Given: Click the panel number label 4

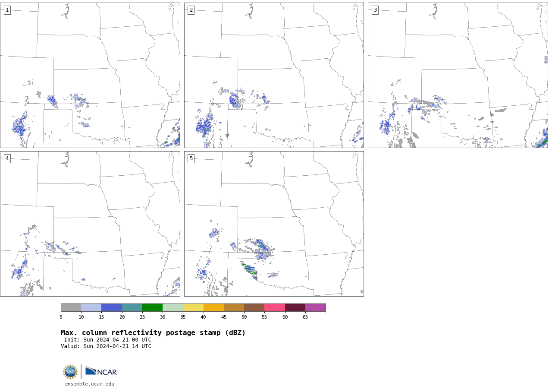Looking at the screenshot, I should coord(7,158).
